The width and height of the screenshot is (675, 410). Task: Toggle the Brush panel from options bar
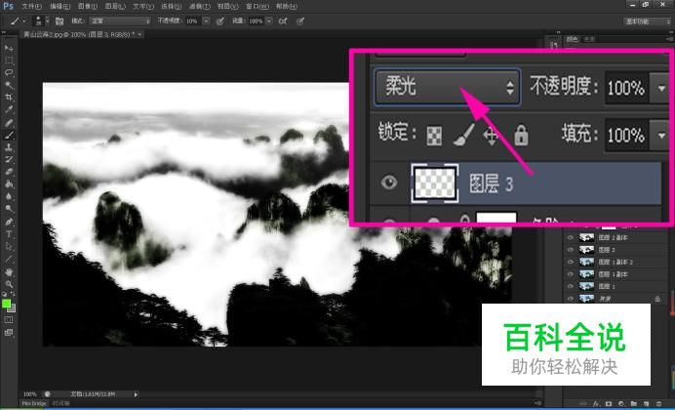60,20
